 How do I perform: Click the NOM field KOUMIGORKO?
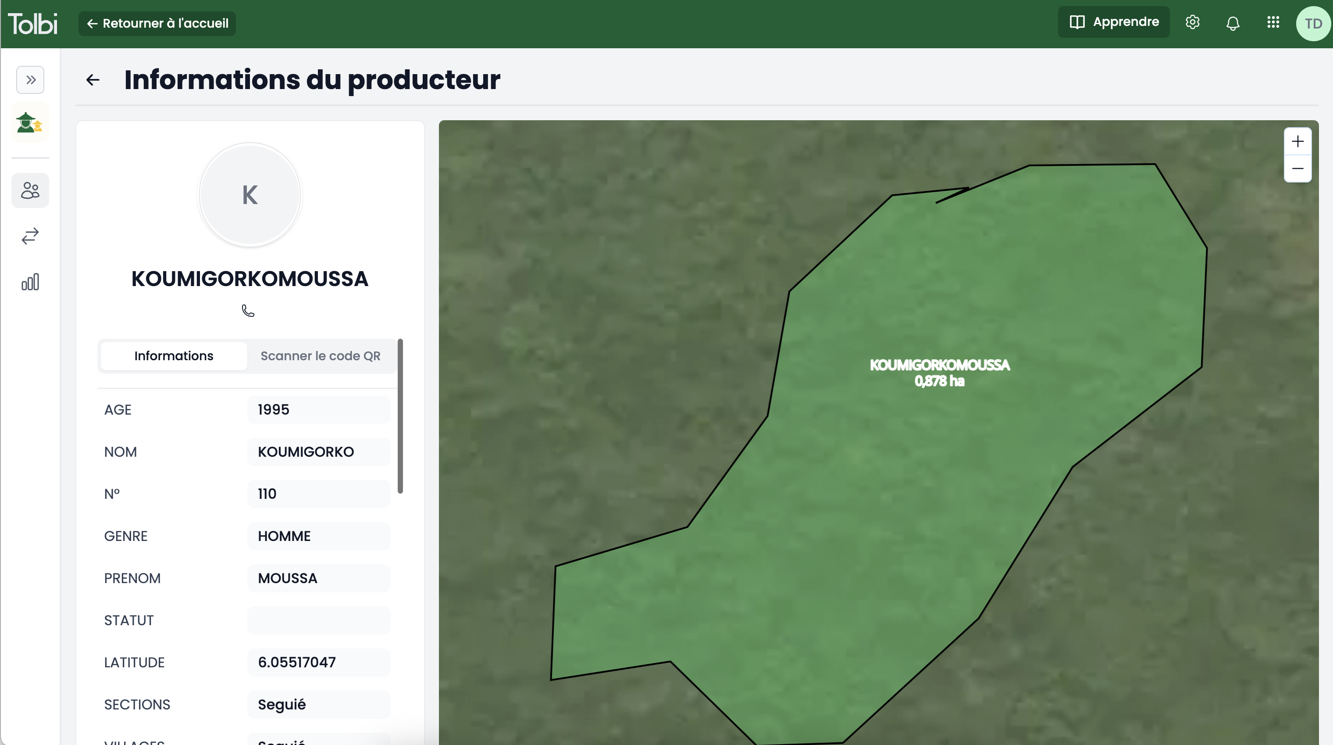tap(319, 451)
